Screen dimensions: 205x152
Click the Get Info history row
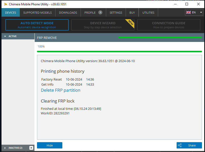pos(68,84)
